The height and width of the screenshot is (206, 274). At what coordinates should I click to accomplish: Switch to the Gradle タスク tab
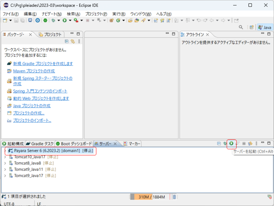40,144
